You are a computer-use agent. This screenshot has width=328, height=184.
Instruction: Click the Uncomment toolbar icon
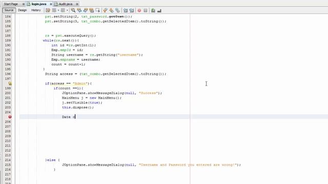pos(159,10)
